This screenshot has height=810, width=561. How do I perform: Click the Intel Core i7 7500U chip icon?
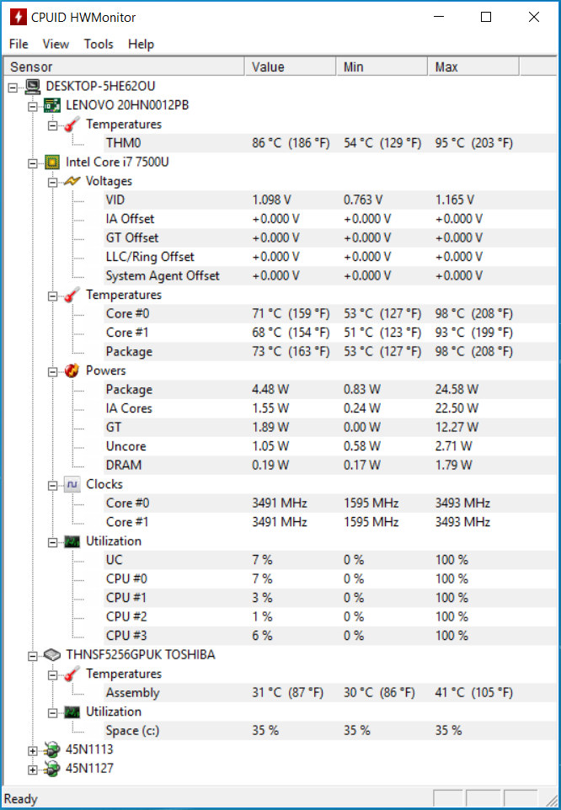pos(52,162)
